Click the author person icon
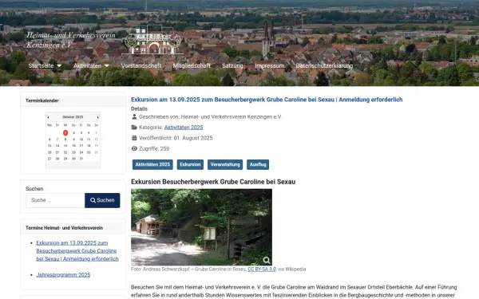Image resolution: width=479 pixels, height=299 pixels. click(134, 116)
